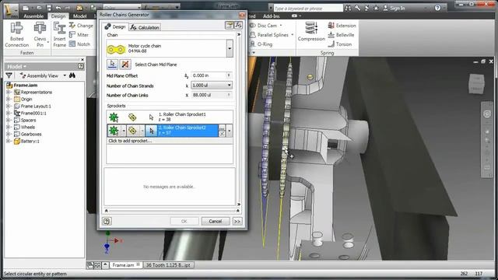Expand dialog with the >> More button
Image resolution: width=498 pixels, height=280 pixels.
[237, 221]
